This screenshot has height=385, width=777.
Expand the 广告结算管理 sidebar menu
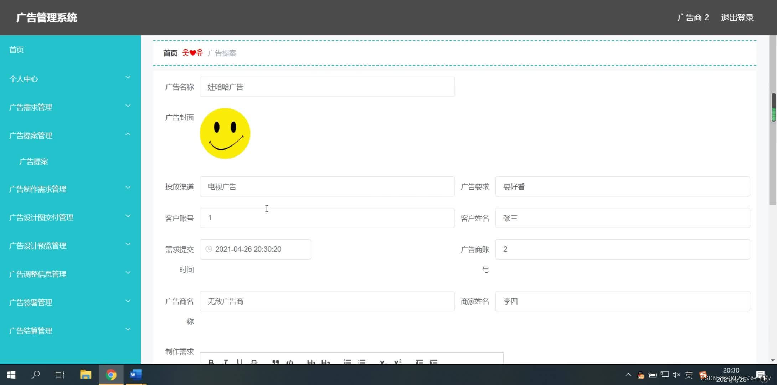coord(70,330)
